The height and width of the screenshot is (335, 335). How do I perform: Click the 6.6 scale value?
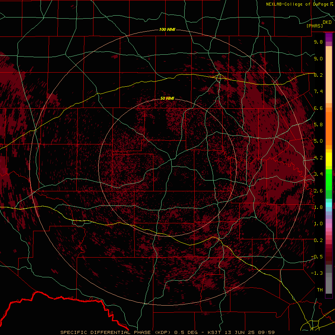tap(318, 108)
